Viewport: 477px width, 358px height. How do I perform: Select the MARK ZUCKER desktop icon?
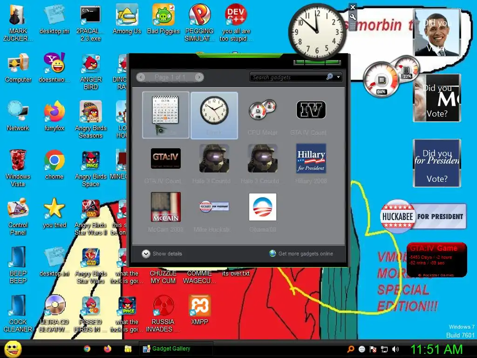pyautogui.click(x=18, y=23)
